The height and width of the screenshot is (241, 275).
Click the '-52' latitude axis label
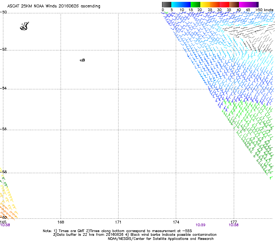[x=3, y=49]
